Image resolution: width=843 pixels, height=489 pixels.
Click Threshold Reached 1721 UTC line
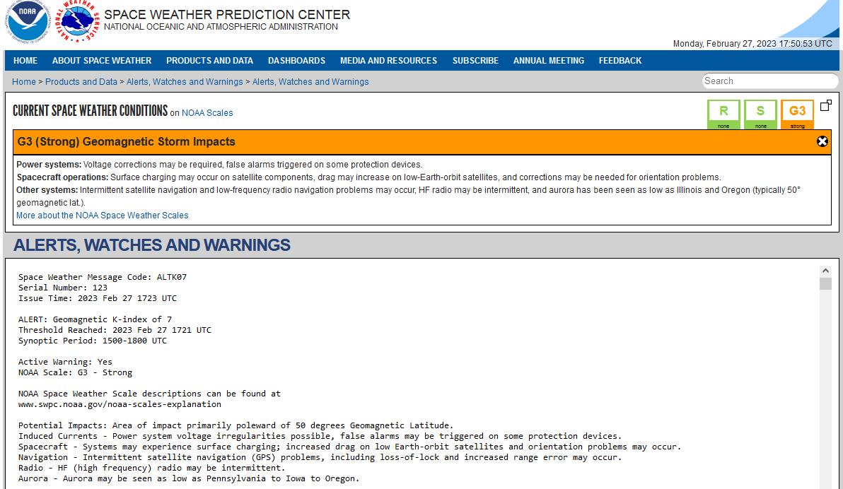click(x=115, y=330)
